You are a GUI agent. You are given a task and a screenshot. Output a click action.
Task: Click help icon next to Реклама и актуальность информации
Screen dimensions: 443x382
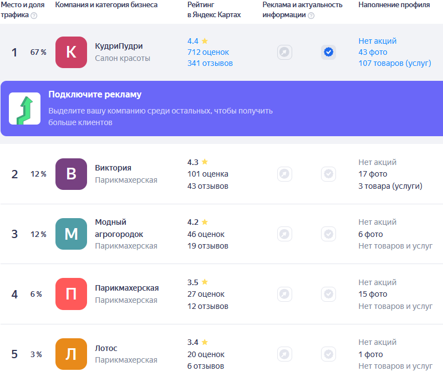tap(311, 16)
